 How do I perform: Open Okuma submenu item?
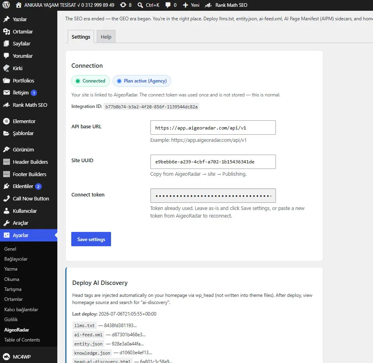pyautogui.click(x=12, y=279)
